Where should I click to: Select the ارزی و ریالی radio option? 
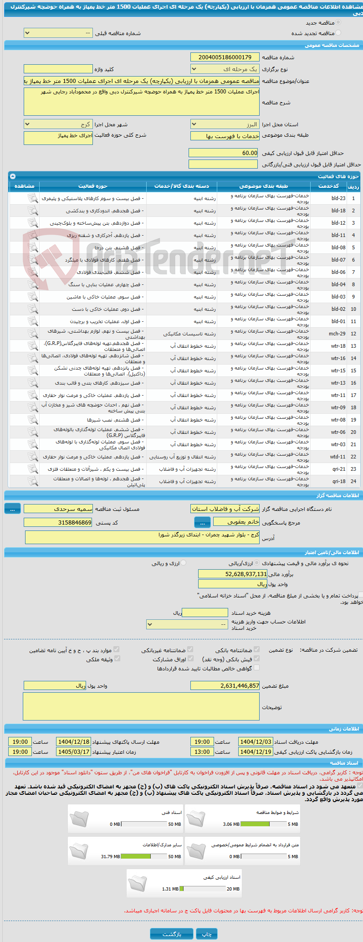(x=183, y=563)
